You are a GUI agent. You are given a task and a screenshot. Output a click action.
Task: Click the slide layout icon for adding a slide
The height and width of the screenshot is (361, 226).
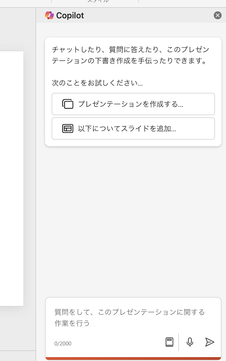(68, 128)
